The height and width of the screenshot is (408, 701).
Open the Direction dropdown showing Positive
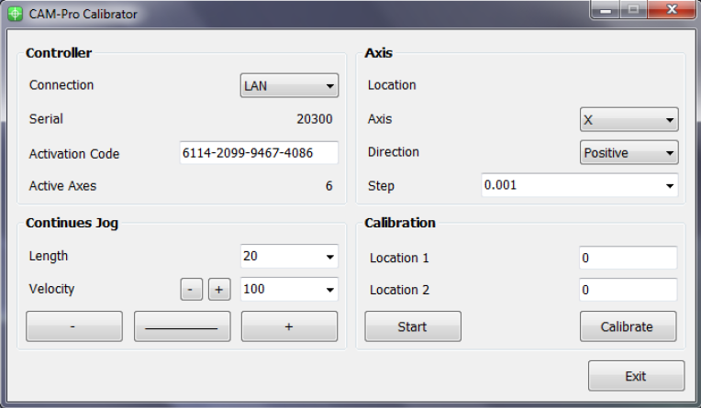629,152
